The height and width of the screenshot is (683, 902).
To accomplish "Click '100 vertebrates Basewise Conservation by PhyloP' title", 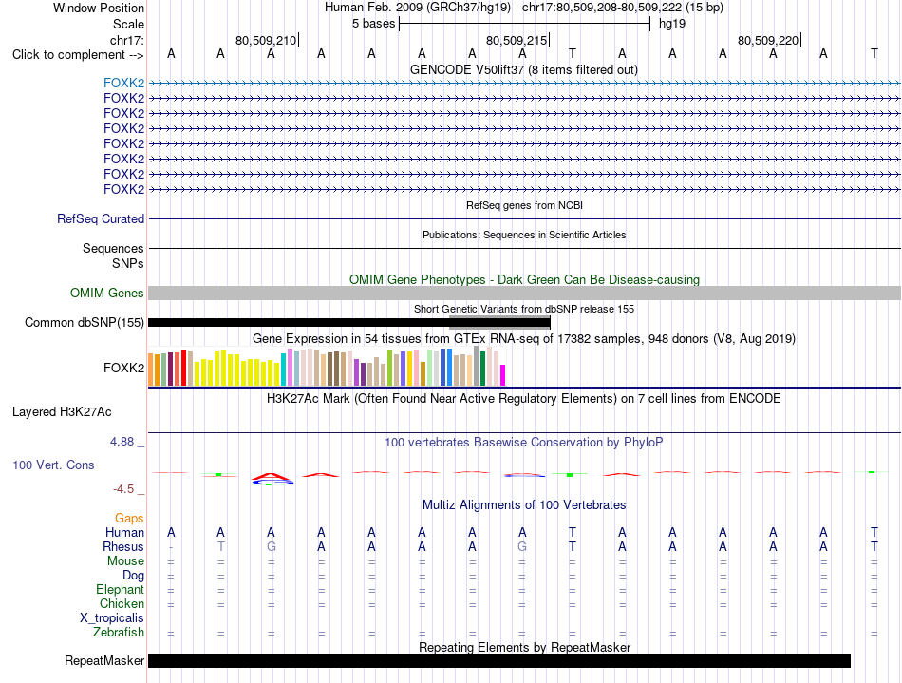I will click(x=524, y=442).
